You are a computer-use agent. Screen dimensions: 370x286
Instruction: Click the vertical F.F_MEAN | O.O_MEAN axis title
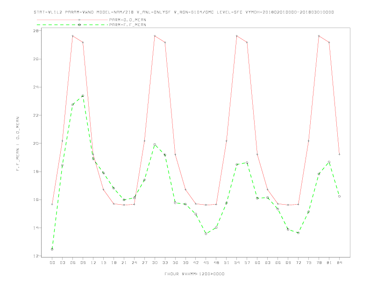[x=18, y=144]
